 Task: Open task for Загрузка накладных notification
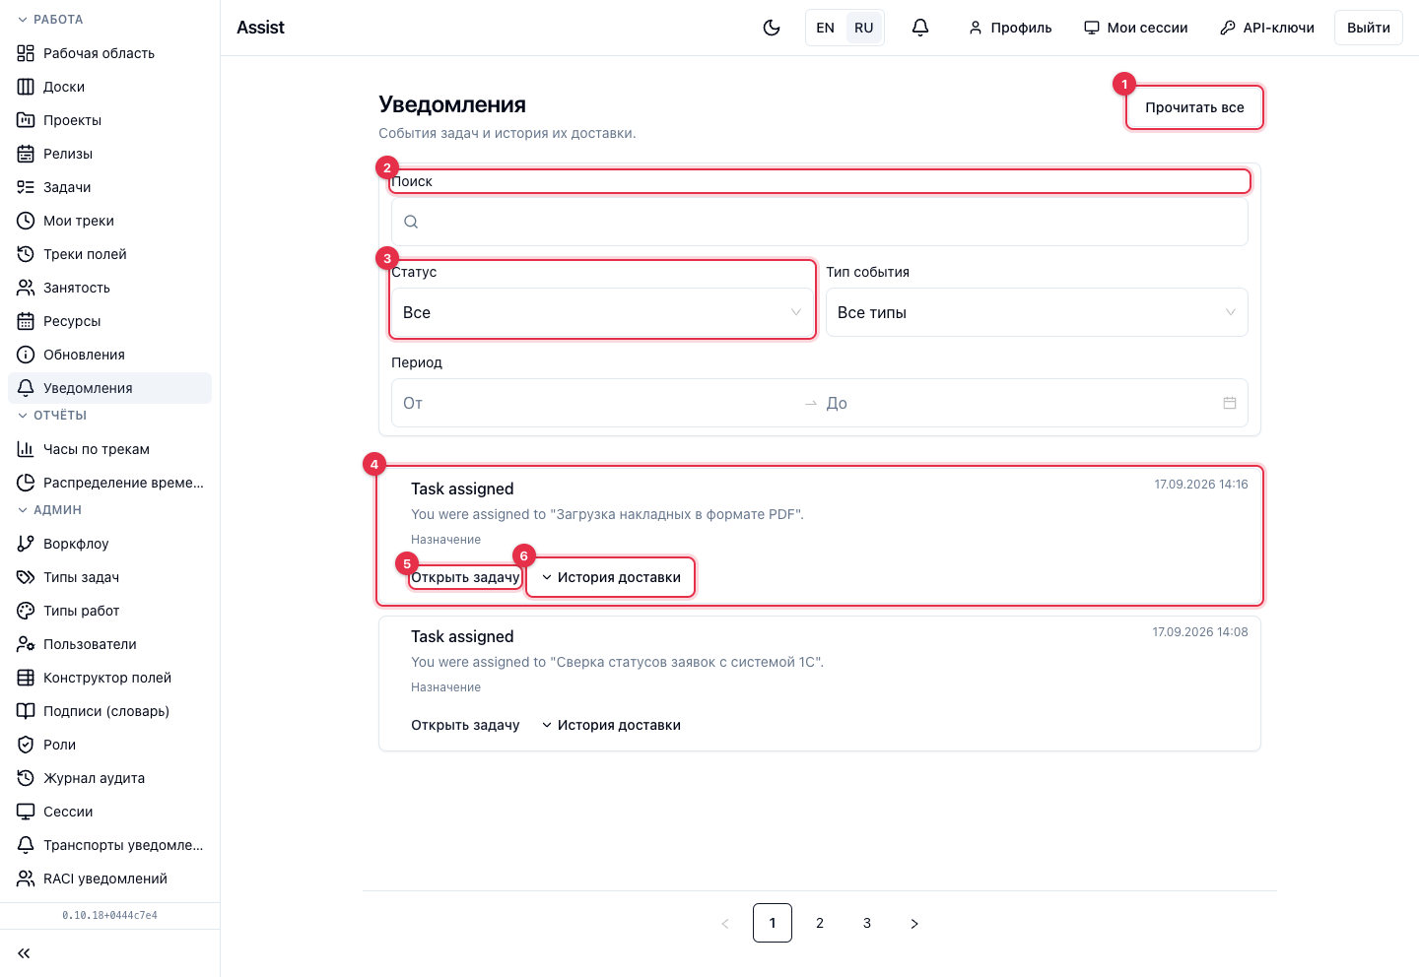point(465,577)
